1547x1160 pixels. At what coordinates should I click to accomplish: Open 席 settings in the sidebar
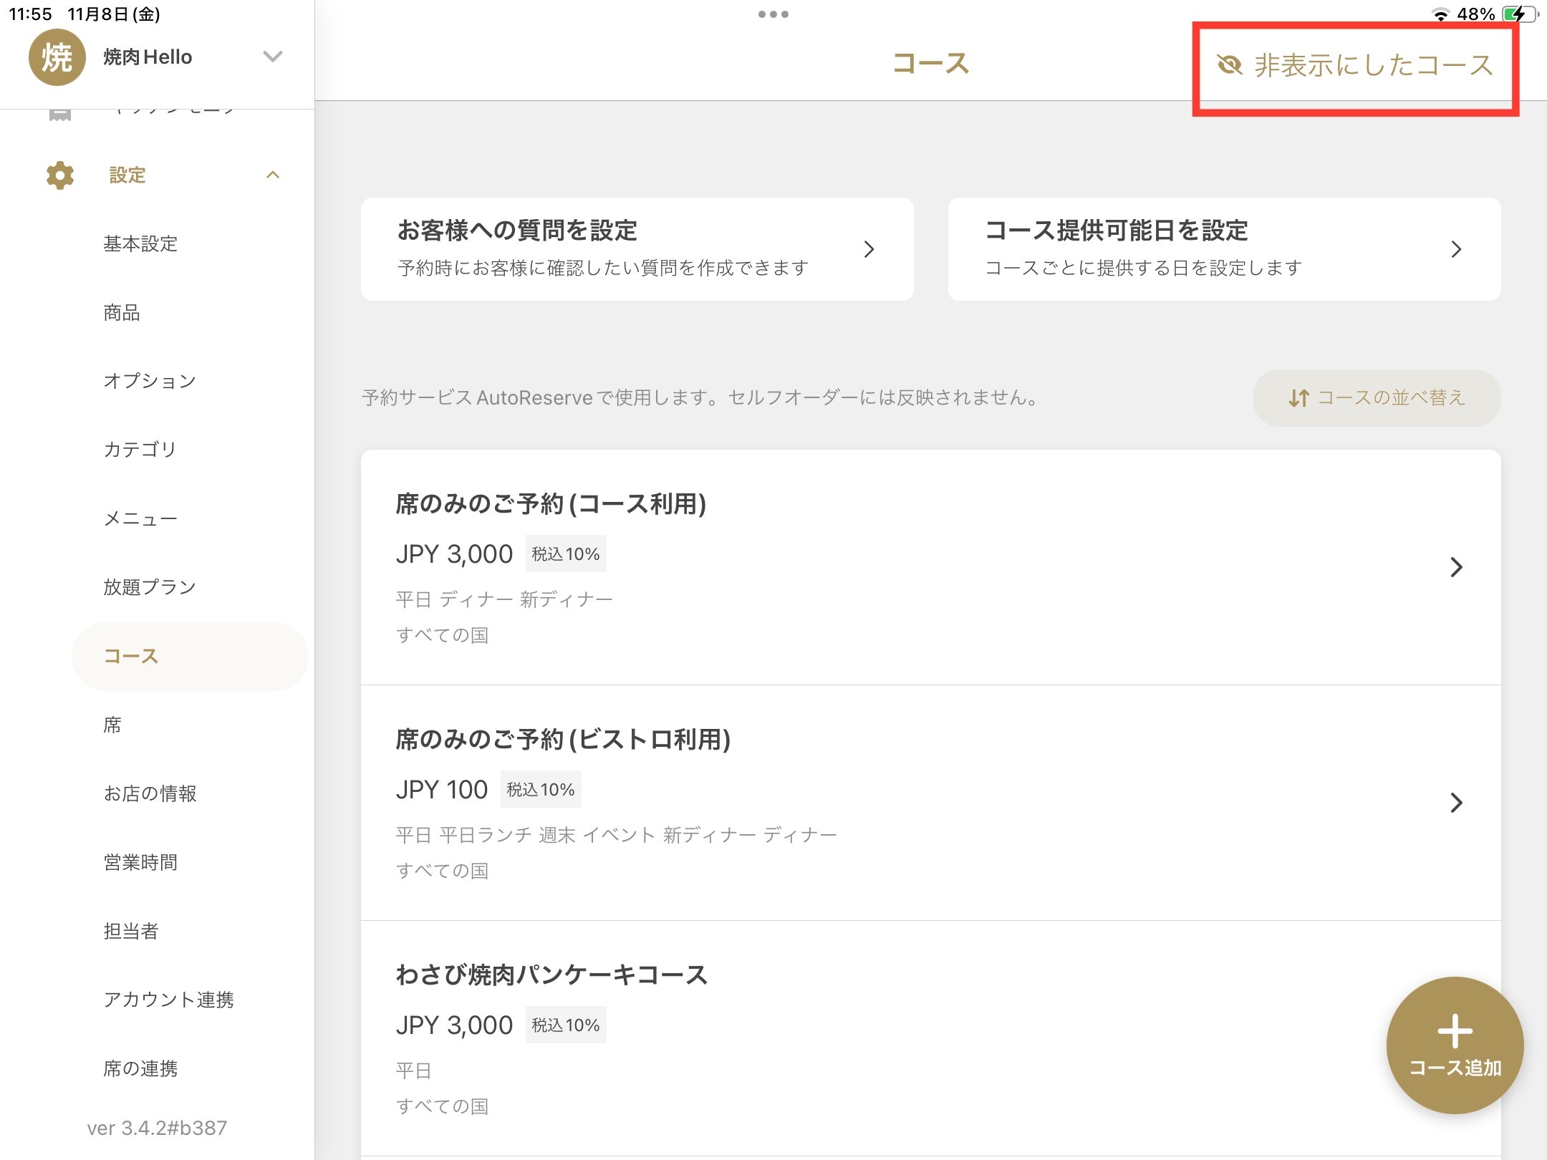pyautogui.click(x=112, y=725)
